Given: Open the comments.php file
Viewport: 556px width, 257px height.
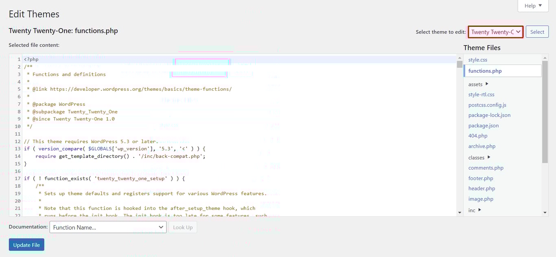Looking at the screenshot, I should [x=486, y=168].
